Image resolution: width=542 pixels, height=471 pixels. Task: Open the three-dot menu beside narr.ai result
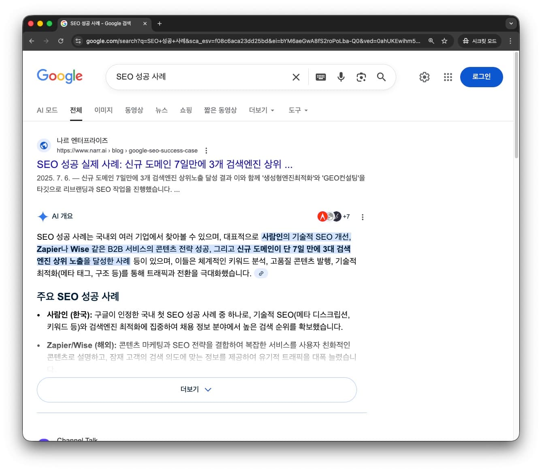tap(206, 151)
